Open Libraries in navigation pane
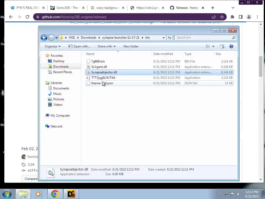The width and height of the screenshot is (265, 199). point(56,83)
